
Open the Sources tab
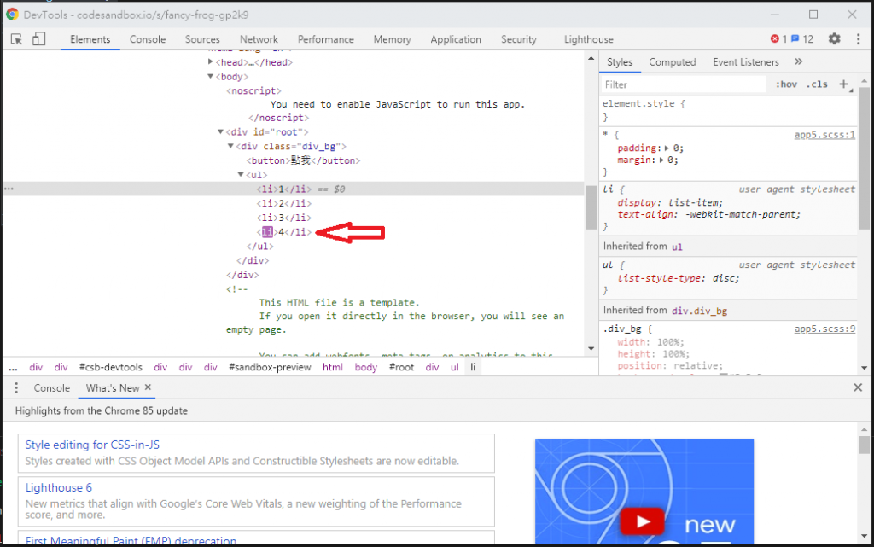[202, 39]
